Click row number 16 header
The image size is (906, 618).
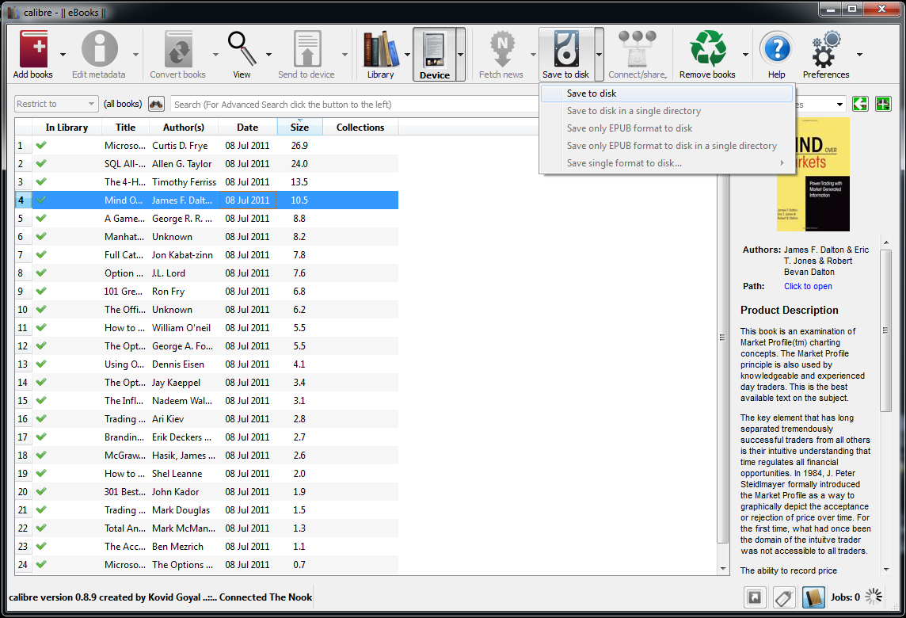point(22,418)
